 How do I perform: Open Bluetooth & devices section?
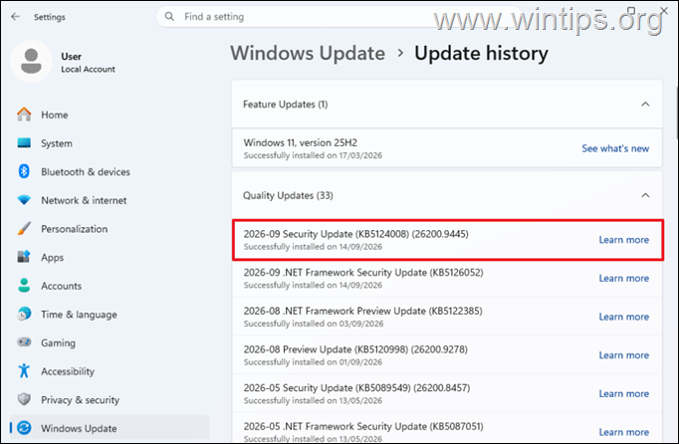[x=110, y=172]
